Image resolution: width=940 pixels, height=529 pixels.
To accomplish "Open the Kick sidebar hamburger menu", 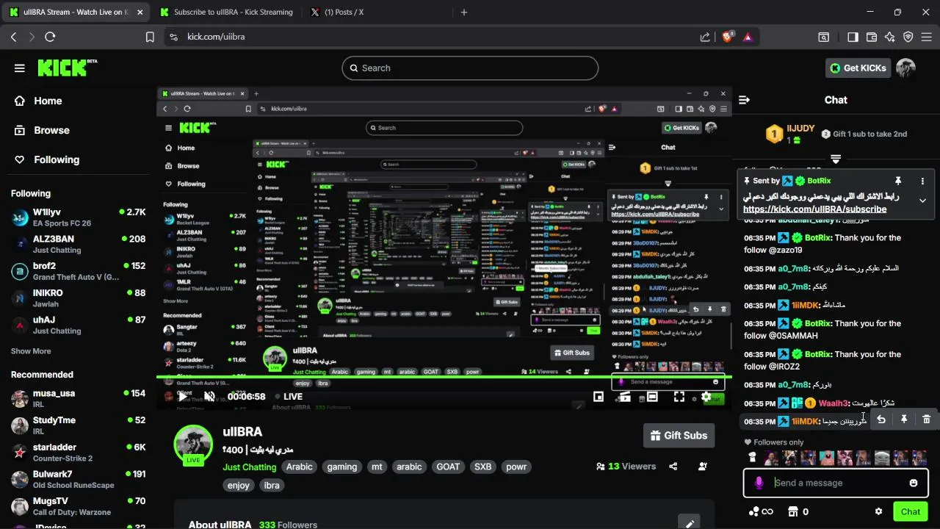I will [19, 68].
